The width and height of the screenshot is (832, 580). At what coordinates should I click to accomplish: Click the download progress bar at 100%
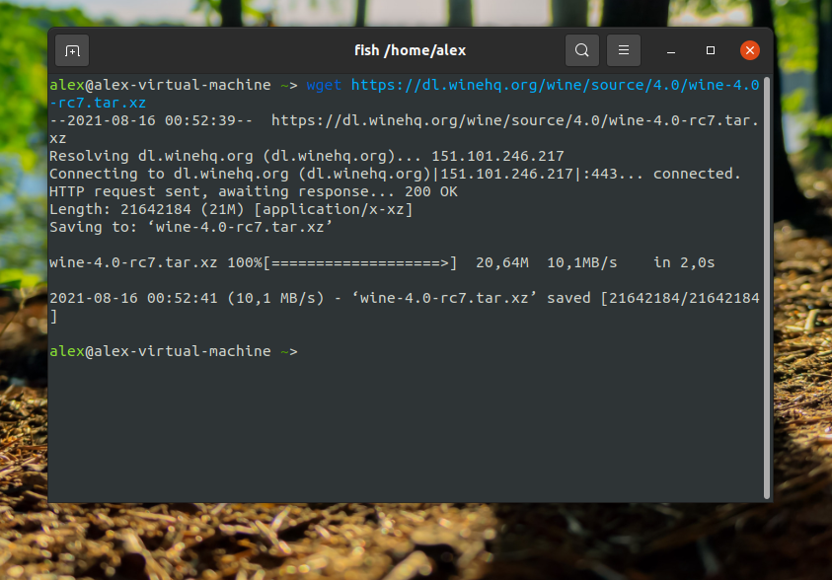point(360,262)
